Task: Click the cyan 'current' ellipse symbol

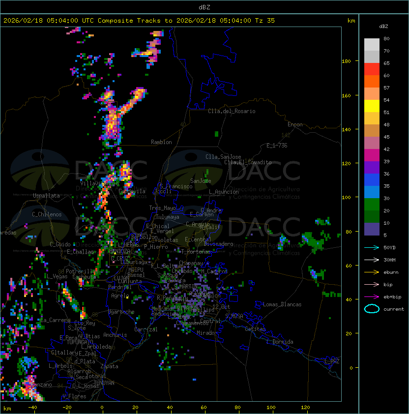Action: [372, 309]
